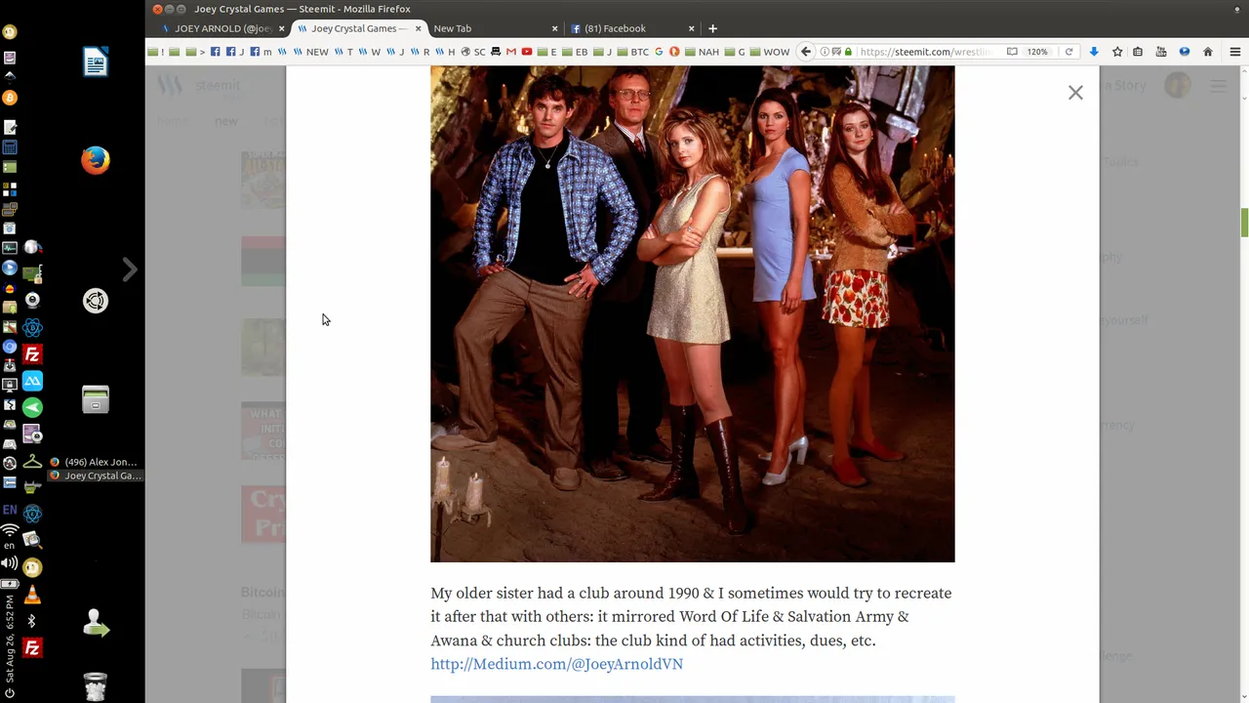Viewport: 1249px width, 703px height.
Task: Open the Bitcoin orange icon in panel
Action: 10,98
